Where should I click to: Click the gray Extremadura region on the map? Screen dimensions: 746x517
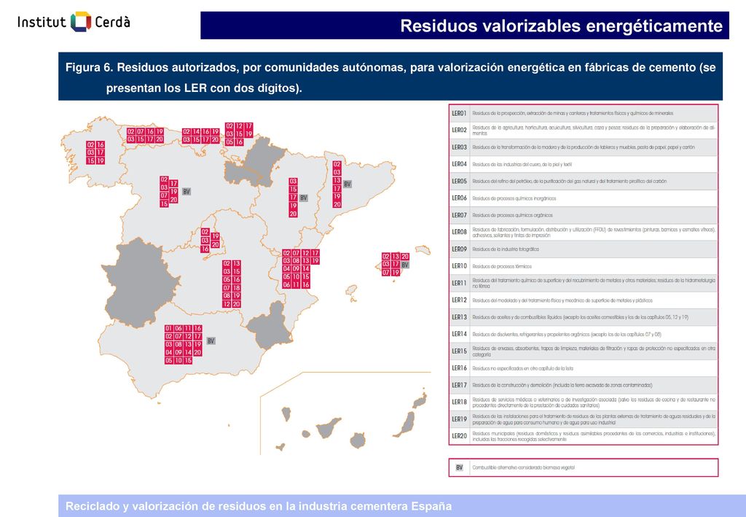point(141,284)
